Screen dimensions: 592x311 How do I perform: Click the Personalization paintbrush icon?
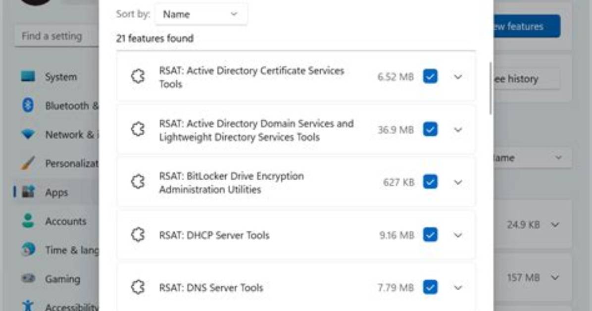pyautogui.click(x=28, y=163)
